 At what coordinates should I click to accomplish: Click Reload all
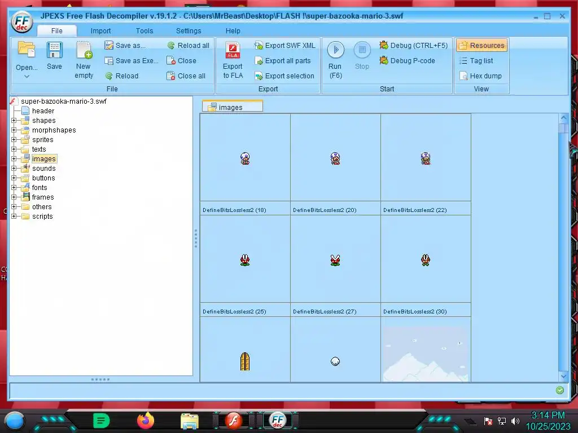pyautogui.click(x=188, y=45)
